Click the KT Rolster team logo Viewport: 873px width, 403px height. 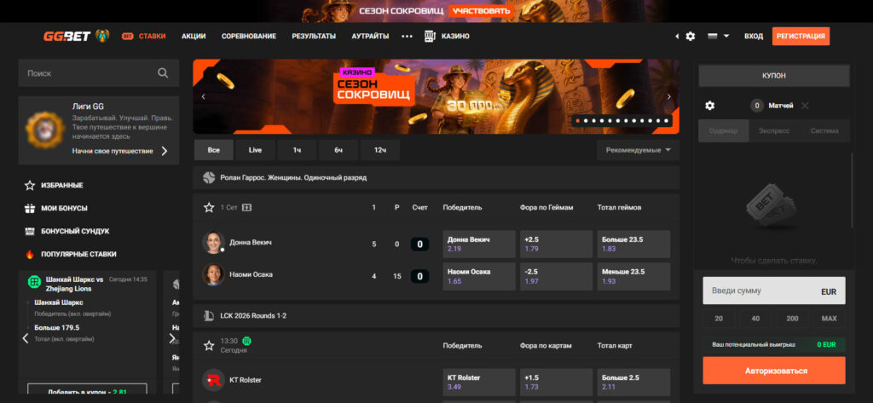coord(213,380)
